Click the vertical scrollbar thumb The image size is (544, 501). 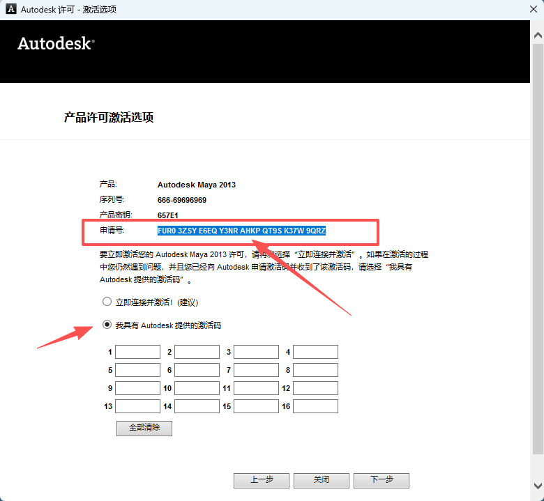538,248
